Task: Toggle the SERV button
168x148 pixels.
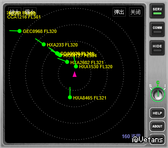Action: 157,11
